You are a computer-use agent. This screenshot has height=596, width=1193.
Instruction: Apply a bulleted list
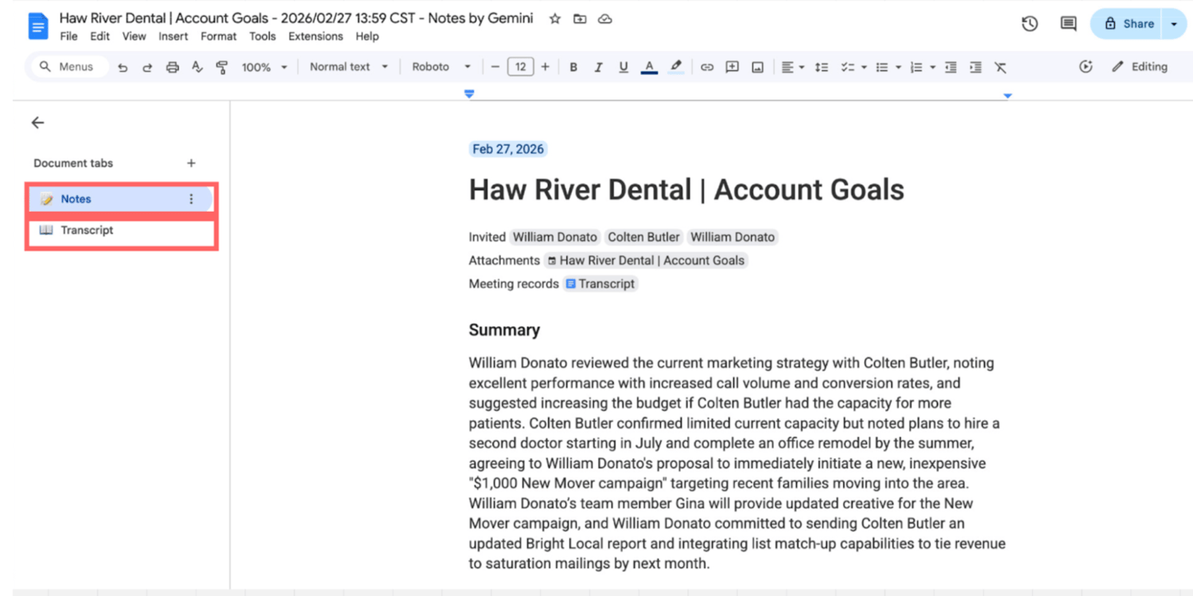tap(882, 68)
